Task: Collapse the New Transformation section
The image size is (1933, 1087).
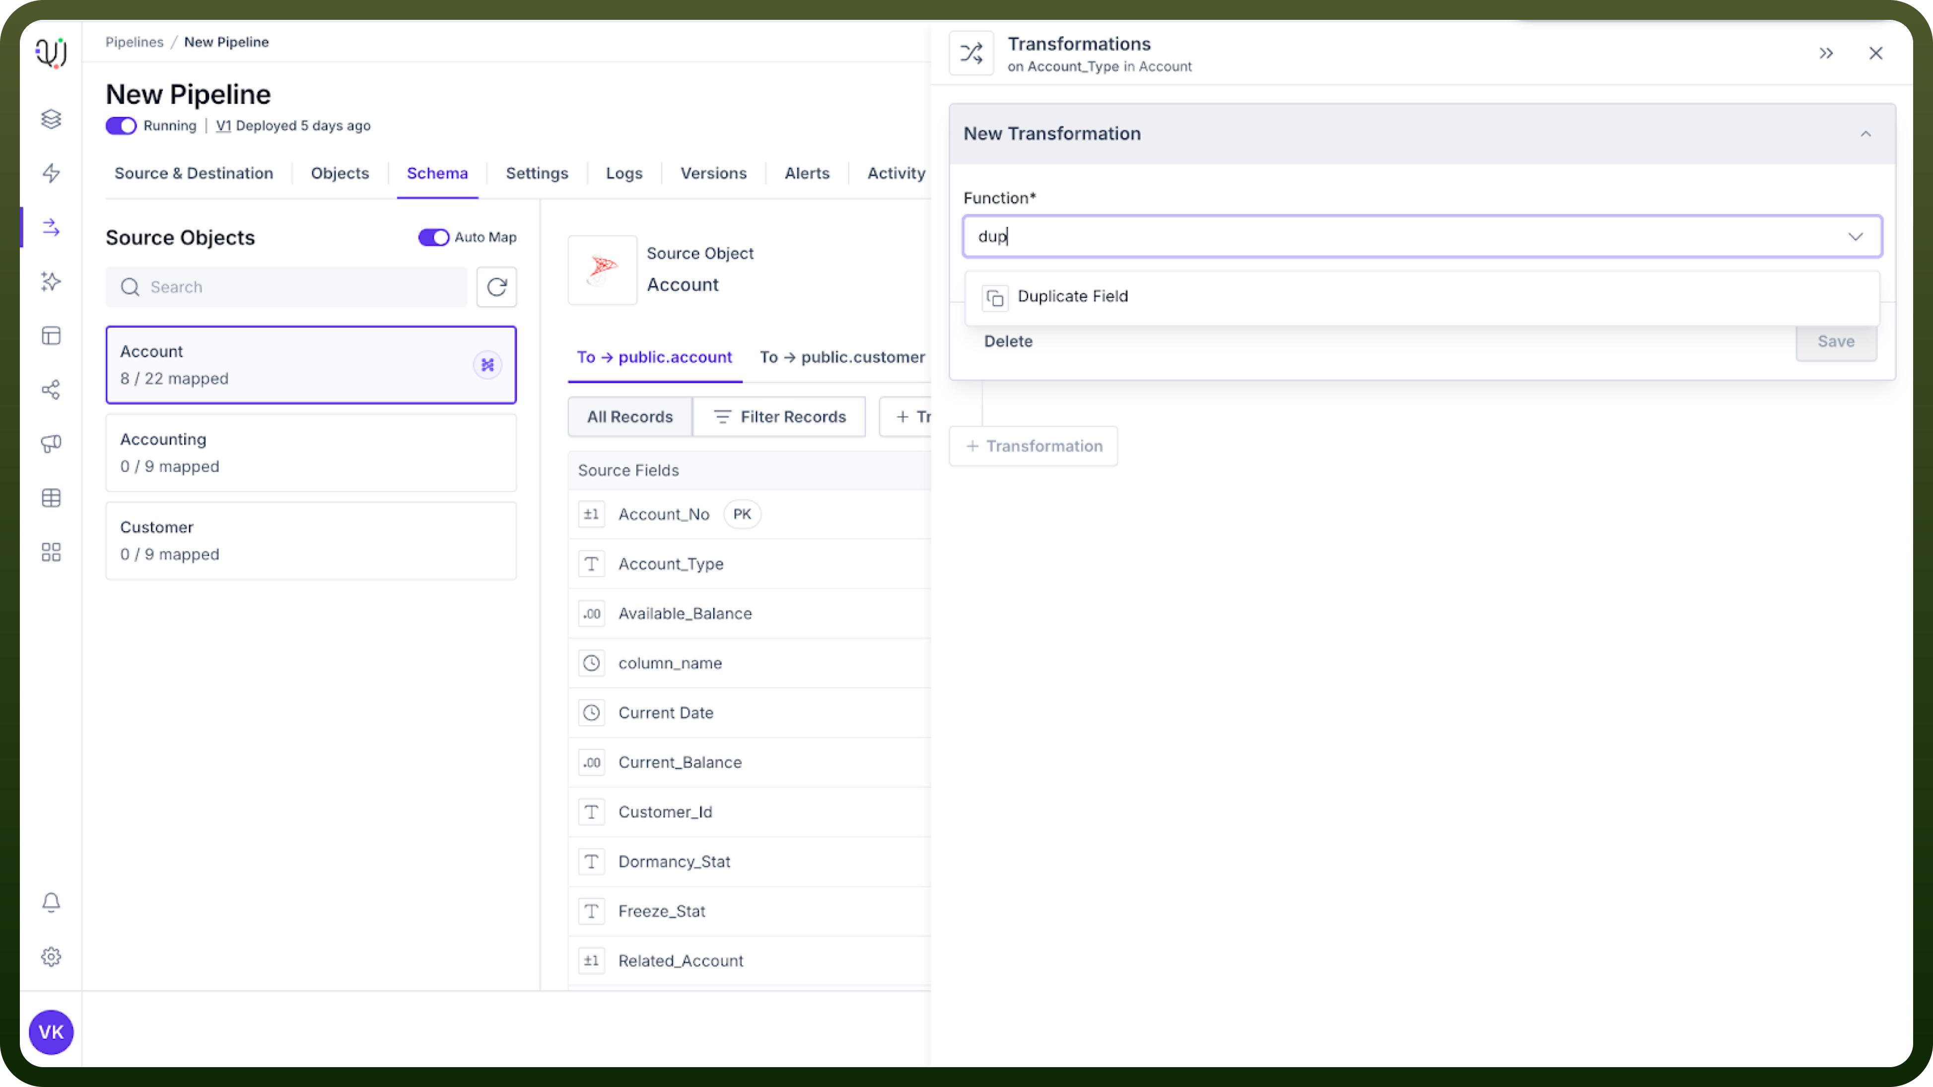Action: coord(1865,134)
